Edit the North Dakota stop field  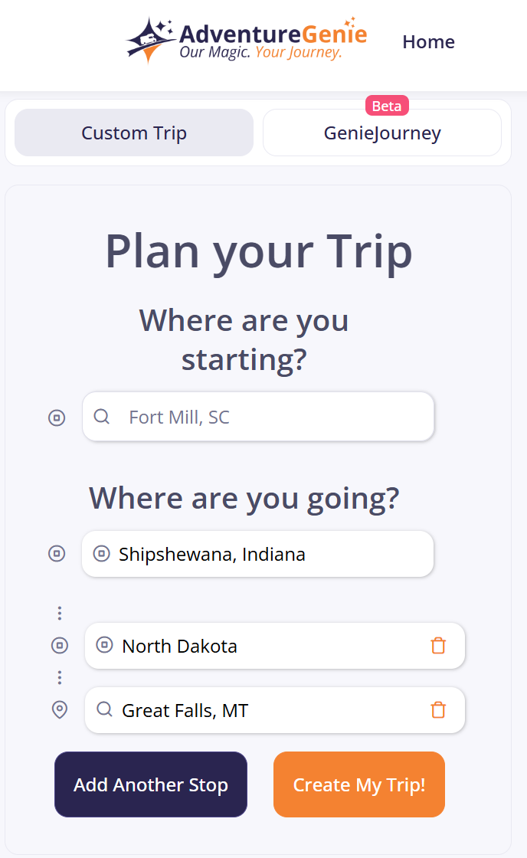coord(268,646)
